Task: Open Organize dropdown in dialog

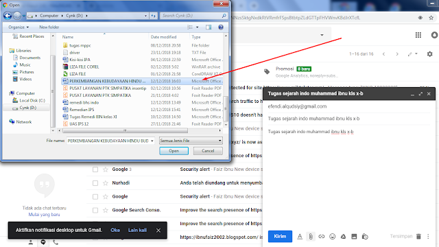Action: [x=19, y=27]
